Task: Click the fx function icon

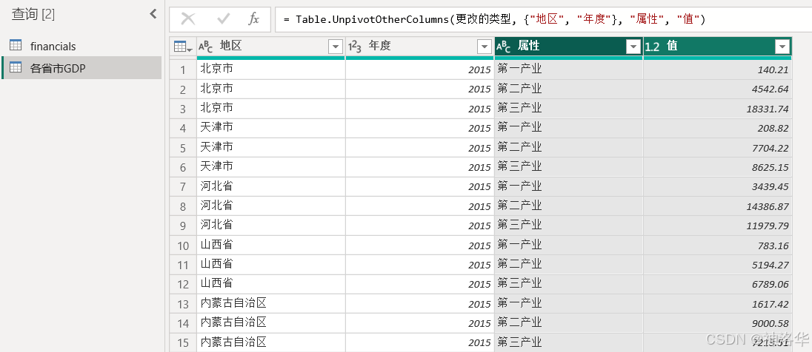Action: [253, 19]
